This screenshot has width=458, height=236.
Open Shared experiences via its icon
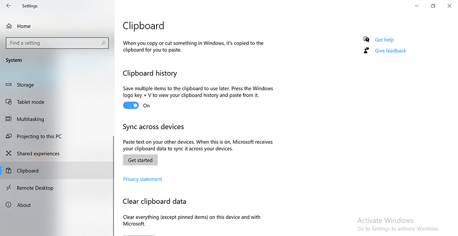coord(9,154)
